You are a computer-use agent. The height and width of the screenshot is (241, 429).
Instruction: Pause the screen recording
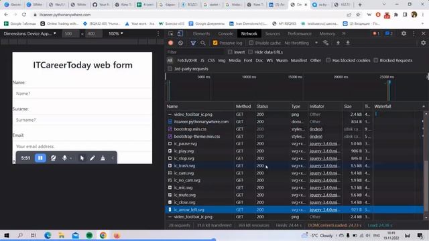pos(40,158)
